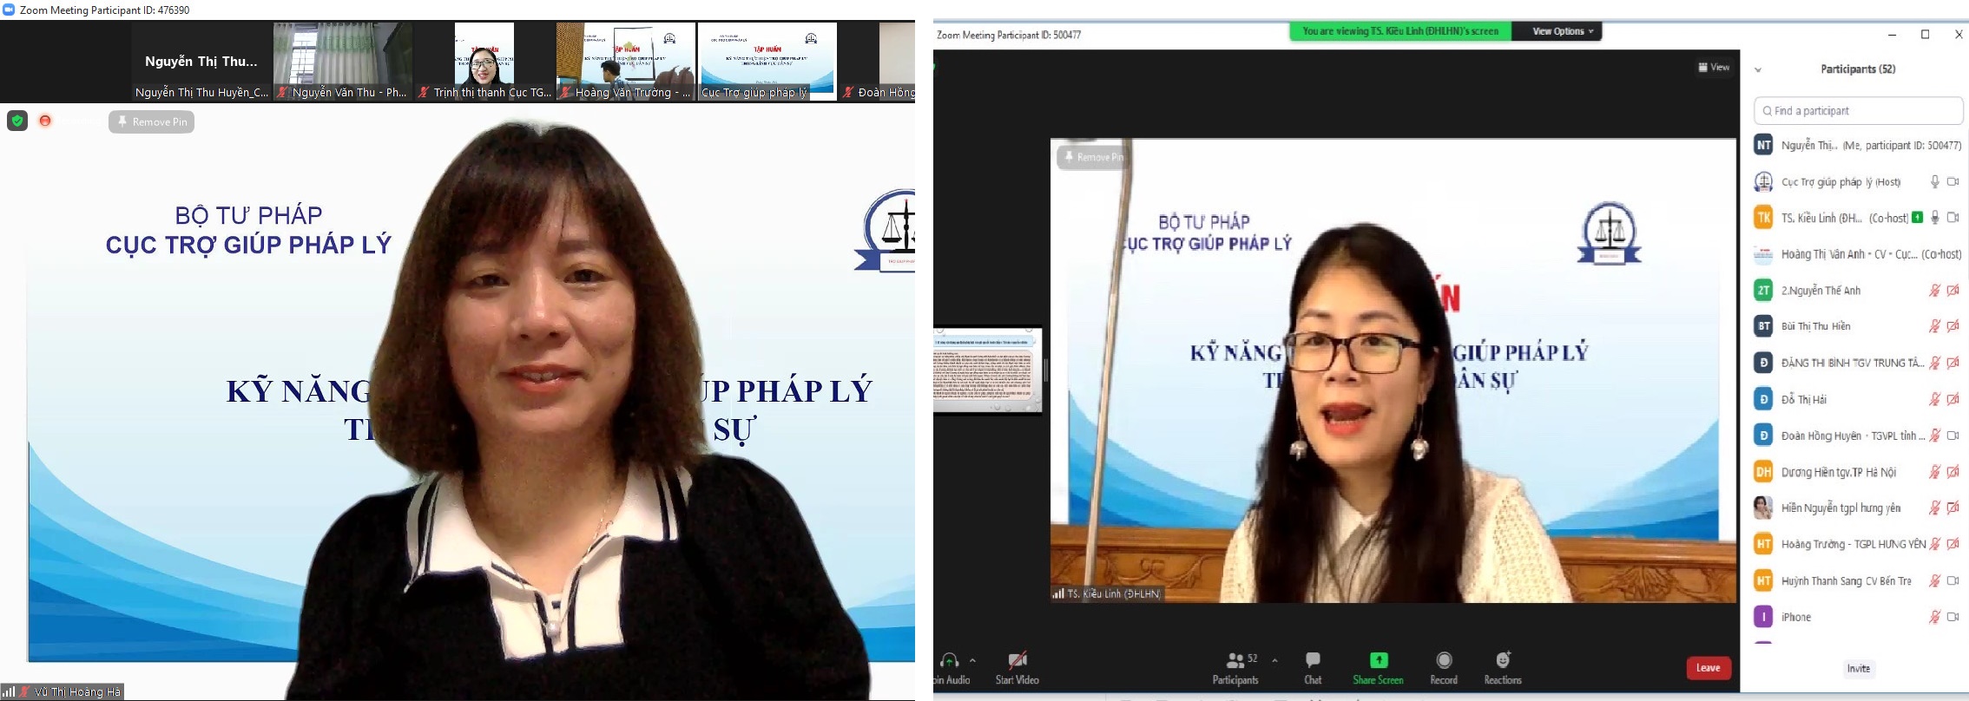Viewport: 1969px width, 701px height.
Task: Open the View layout menu
Action: click(1714, 67)
